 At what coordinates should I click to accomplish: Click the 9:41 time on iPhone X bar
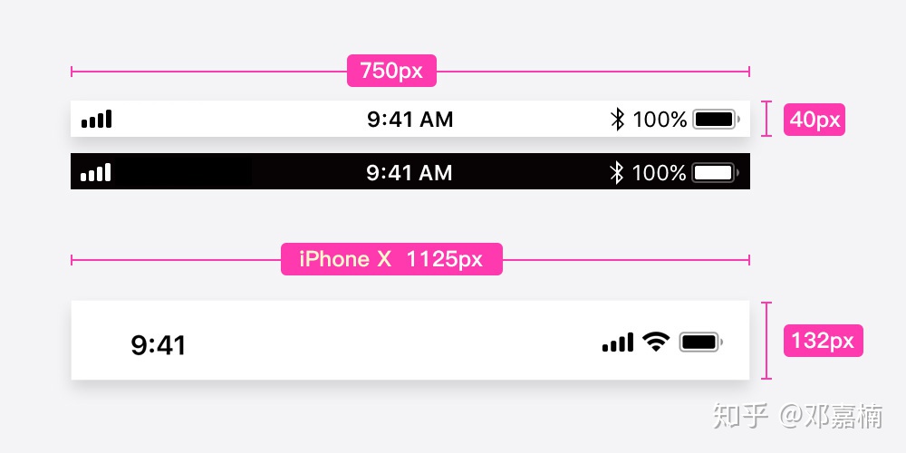tap(159, 345)
